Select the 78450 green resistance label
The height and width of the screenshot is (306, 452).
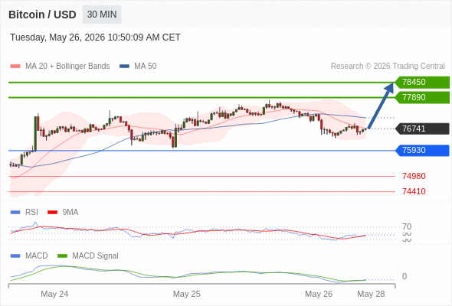422,83
